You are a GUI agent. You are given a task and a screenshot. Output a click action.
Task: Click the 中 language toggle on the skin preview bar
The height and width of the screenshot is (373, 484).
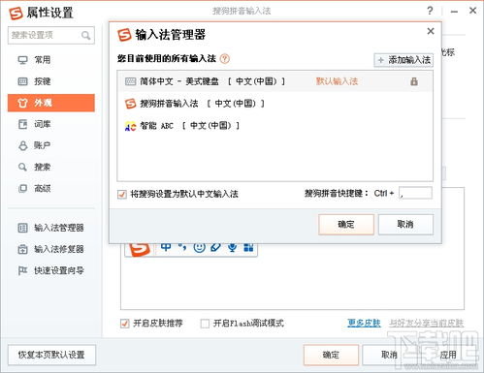pos(166,247)
